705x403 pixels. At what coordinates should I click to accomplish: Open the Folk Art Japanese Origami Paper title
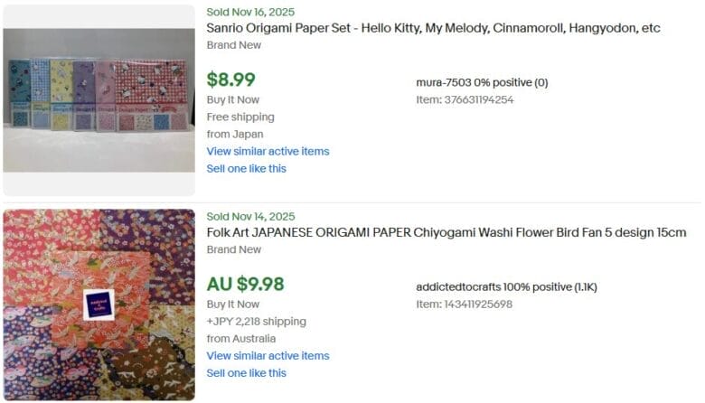(x=446, y=232)
